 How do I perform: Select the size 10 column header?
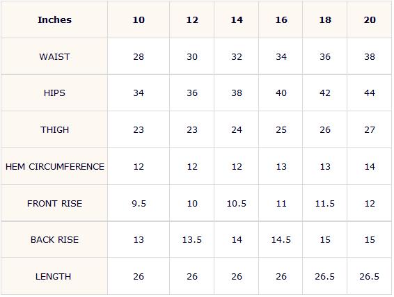[139, 20]
